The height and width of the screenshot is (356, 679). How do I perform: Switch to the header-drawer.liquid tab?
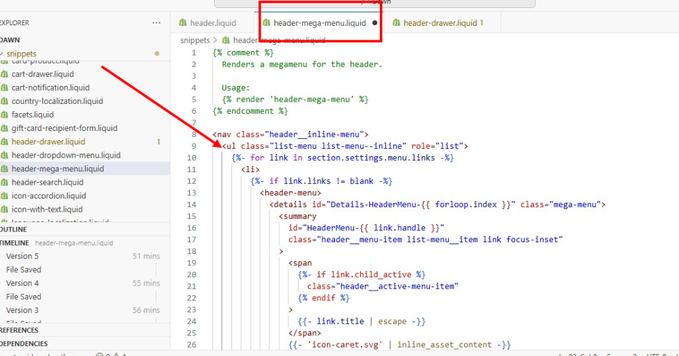click(440, 23)
